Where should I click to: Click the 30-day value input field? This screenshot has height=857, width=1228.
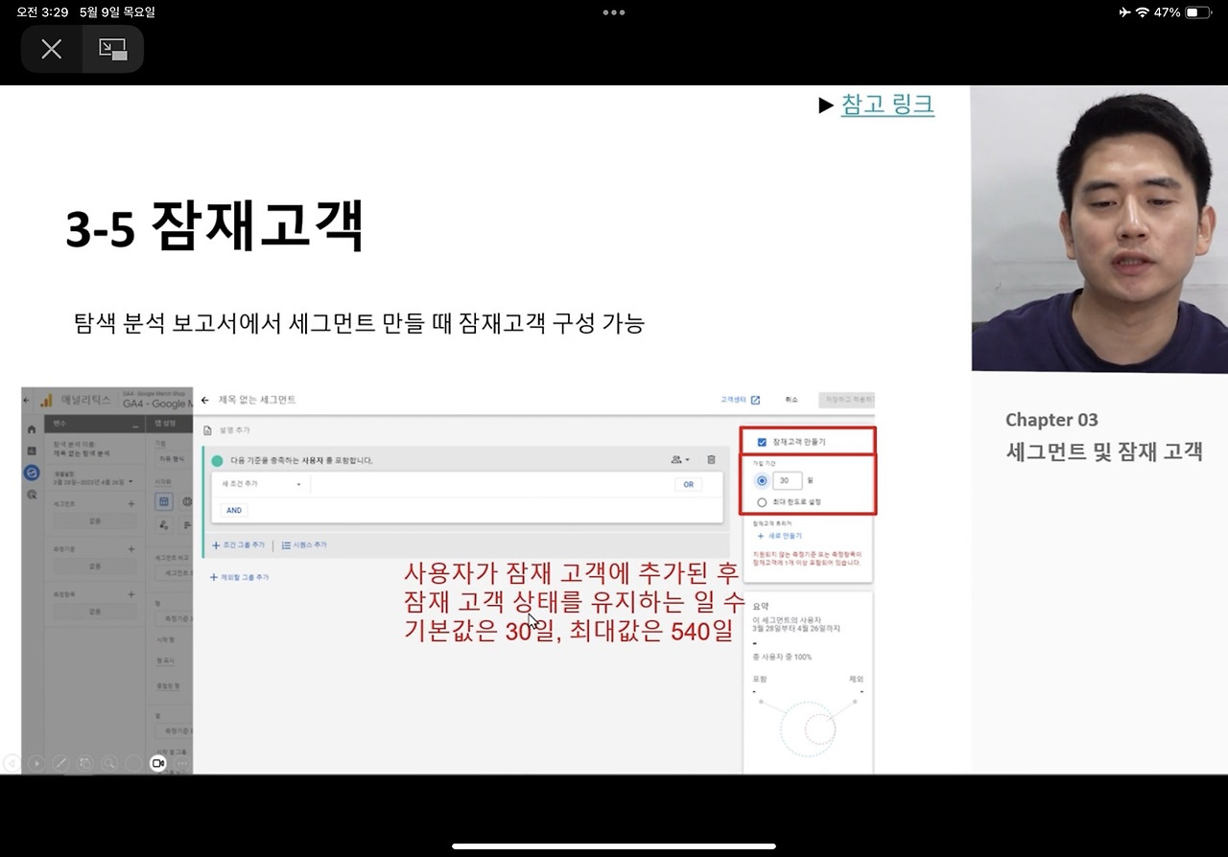pos(787,480)
